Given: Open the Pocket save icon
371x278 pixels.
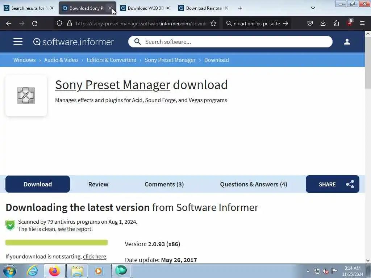Looking at the screenshot, I should [x=310, y=23].
